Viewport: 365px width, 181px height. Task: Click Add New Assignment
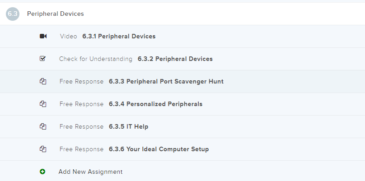tap(90, 172)
